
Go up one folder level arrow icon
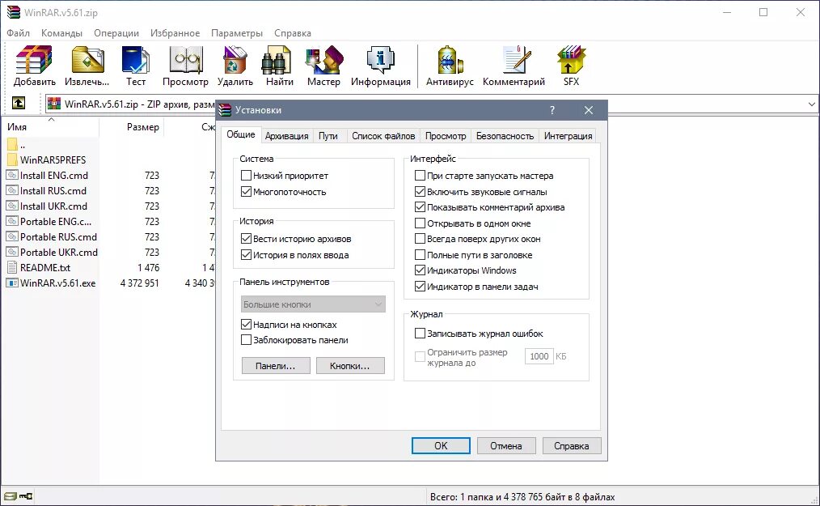tap(19, 103)
